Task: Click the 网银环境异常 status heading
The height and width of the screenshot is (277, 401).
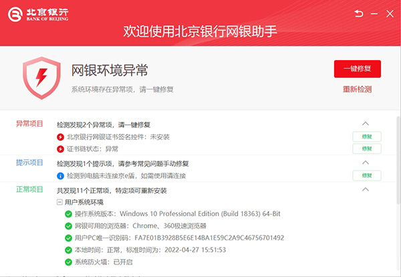Action: click(x=110, y=70)
